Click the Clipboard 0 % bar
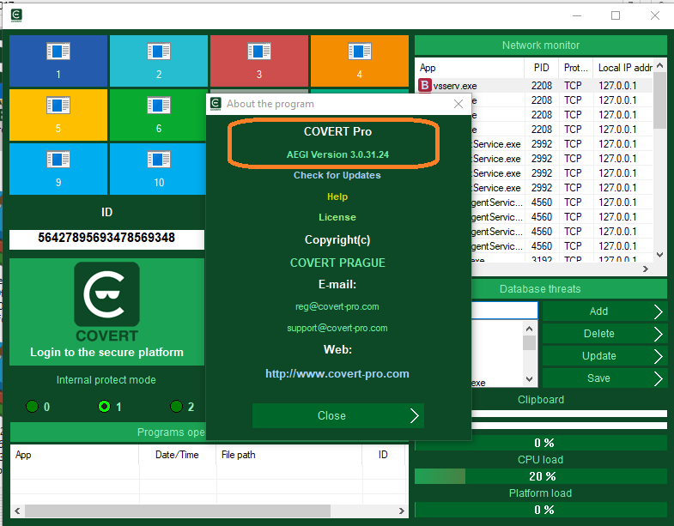674x526 pixels. 541,443
